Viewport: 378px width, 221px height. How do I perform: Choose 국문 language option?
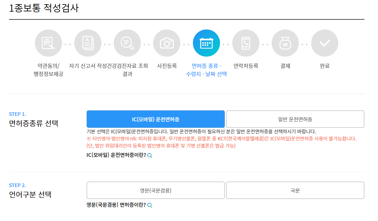pyautogui.click(x=295, y=190)
